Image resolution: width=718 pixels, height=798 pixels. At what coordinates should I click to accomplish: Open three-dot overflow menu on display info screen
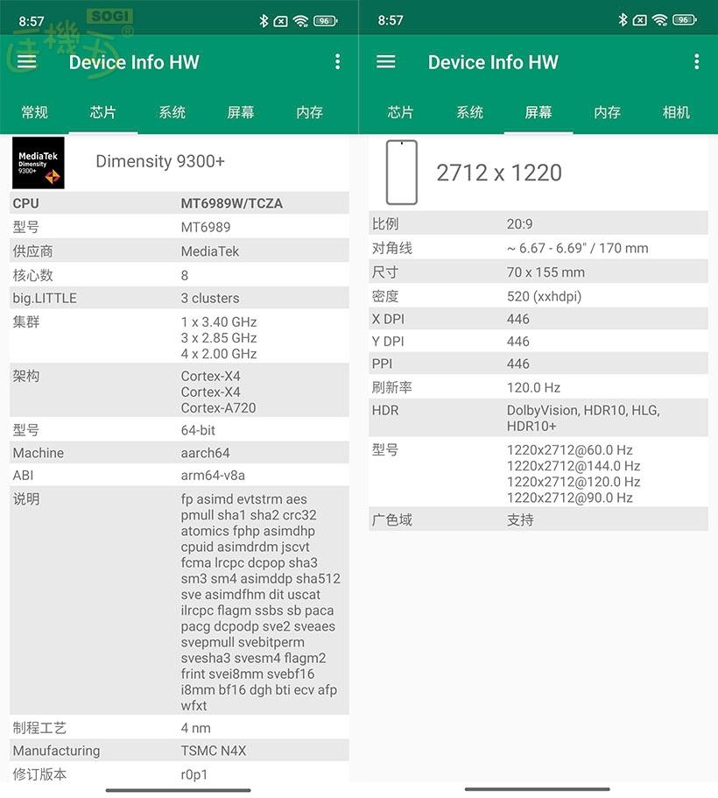coord(696,61)
